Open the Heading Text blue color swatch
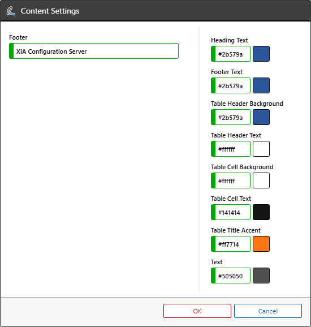The width and height of the screenshot is (311, 327). [261, 54]
